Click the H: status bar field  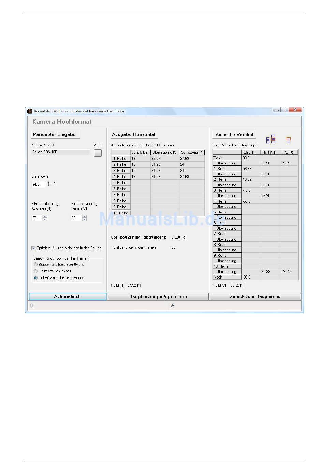[x=99, y=306]
